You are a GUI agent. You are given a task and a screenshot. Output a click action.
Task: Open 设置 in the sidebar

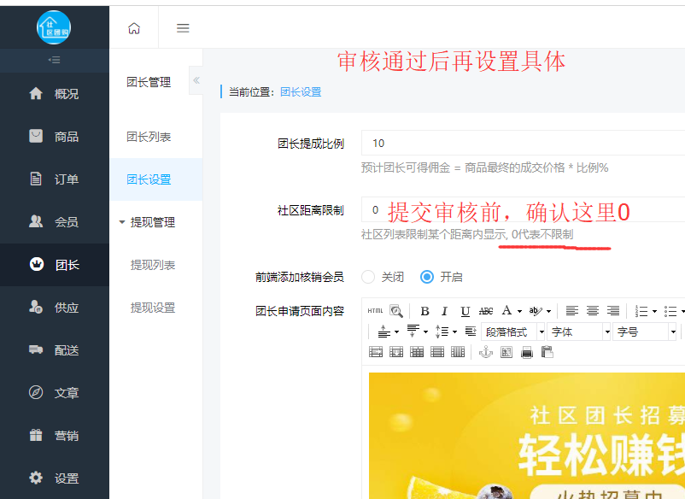[x=54, y=478]
